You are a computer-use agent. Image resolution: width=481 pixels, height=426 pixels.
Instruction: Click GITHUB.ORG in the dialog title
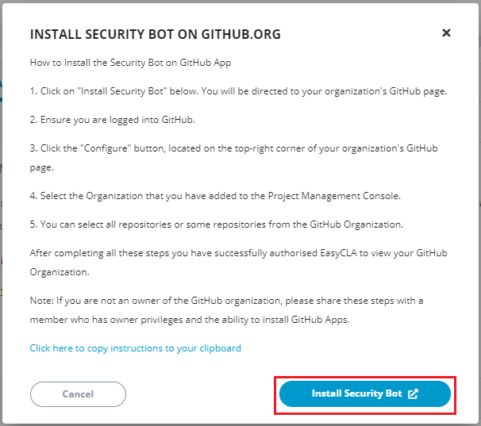click(x=240, y=34)
